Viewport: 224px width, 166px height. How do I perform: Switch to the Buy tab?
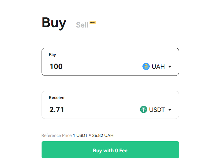pos(54,23)
